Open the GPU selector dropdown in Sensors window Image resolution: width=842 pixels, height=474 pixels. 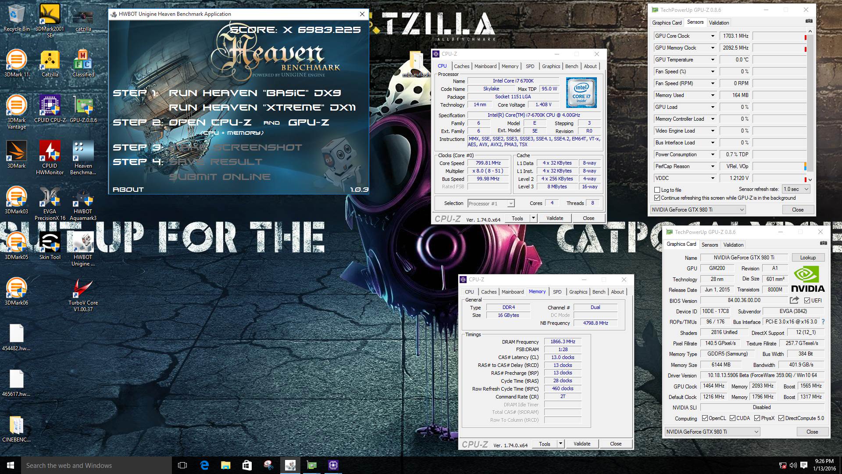tap(698, 210)
